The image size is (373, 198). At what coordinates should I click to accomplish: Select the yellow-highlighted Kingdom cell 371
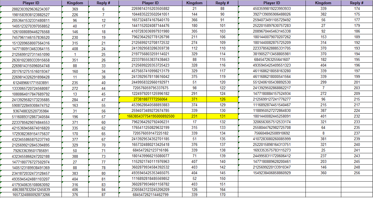(194, 99)
